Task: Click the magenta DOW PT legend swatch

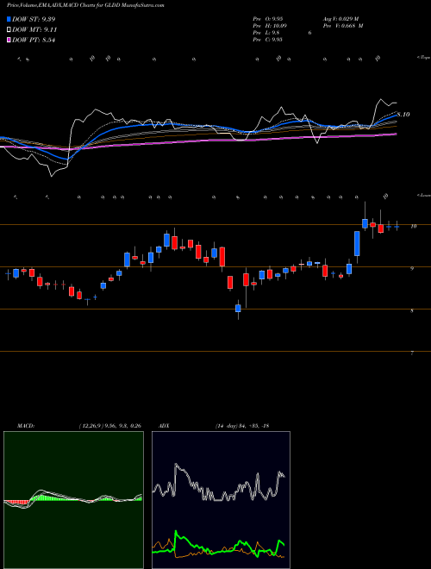Action: pyautogui.click(x=9, y=40)
